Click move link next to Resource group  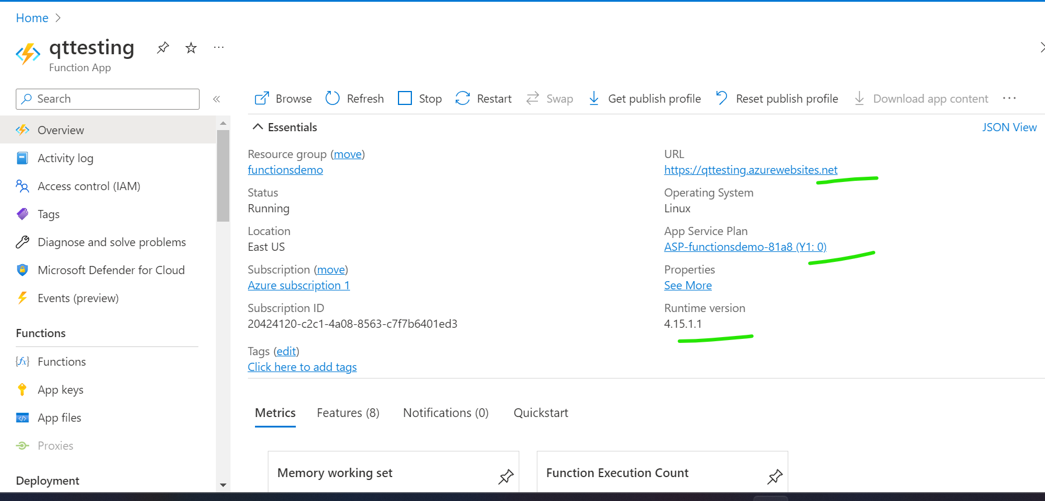(348, 154)
